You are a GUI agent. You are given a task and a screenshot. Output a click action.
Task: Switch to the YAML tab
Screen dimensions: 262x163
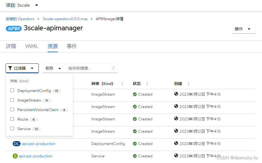(32, 46)
